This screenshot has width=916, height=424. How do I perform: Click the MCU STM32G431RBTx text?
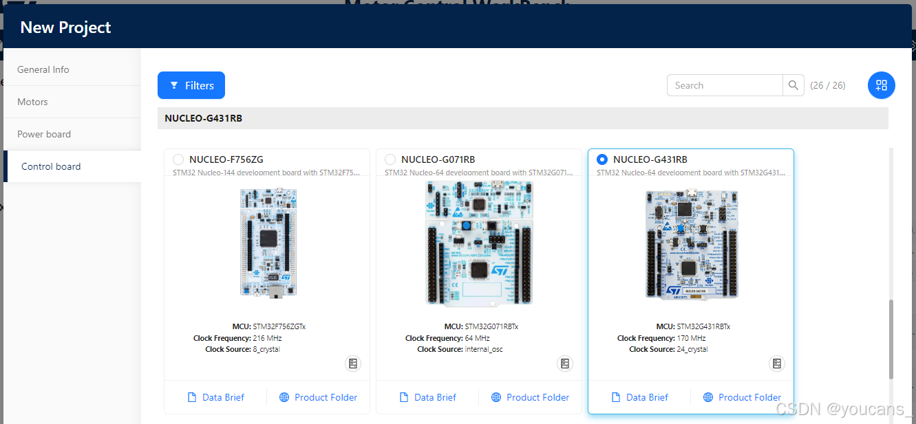[693, 326]
